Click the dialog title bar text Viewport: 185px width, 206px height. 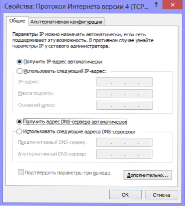point(76,7)
